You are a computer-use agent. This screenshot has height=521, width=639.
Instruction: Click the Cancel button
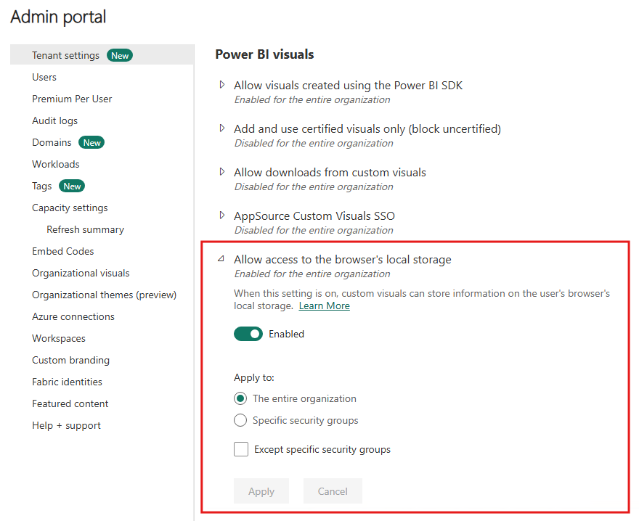coord(333,491)
